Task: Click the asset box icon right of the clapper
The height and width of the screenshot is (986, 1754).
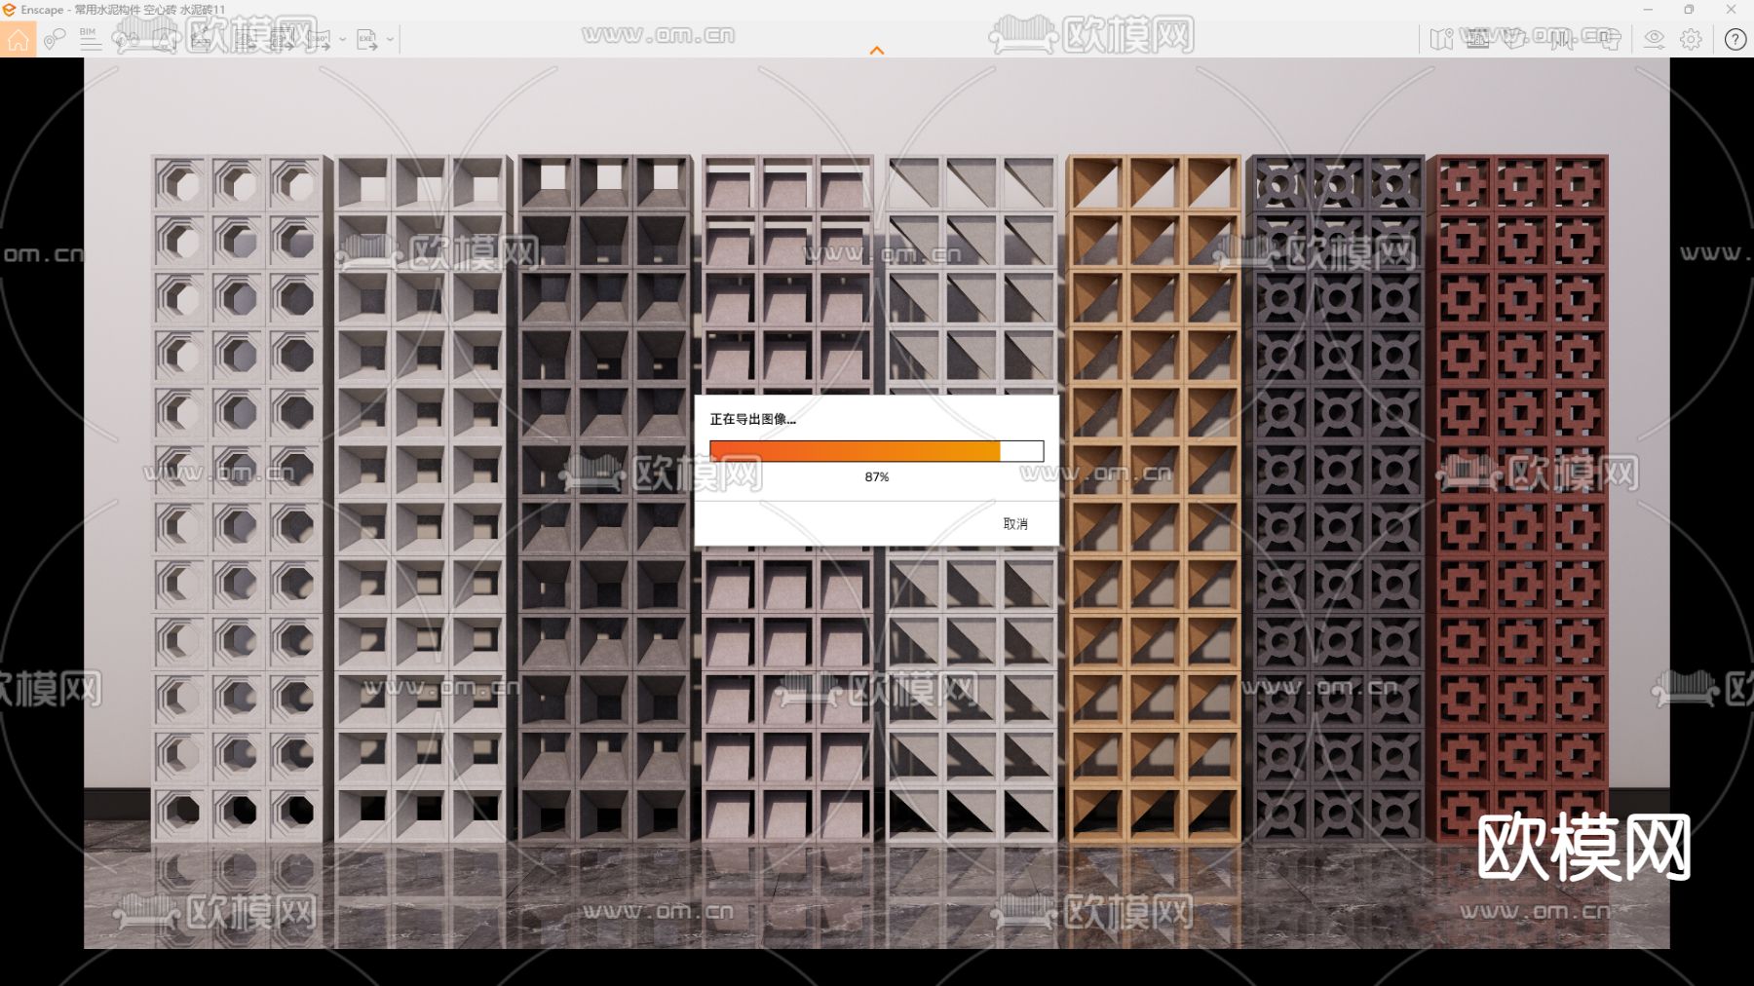Action: click(1513, 39)
